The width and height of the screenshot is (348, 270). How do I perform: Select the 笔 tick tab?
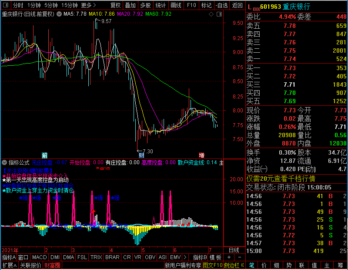[251, 265]
